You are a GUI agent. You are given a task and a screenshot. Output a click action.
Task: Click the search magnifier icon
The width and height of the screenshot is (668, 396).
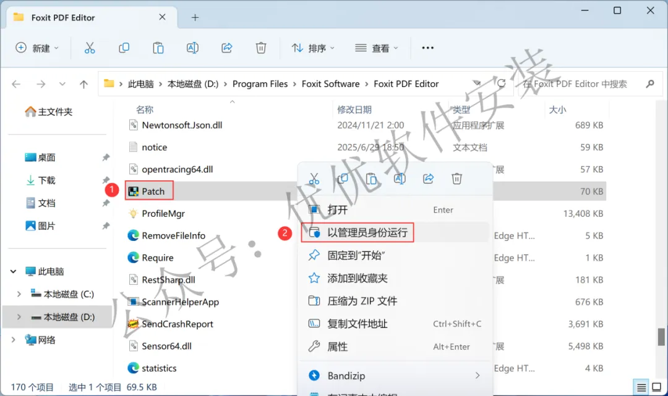649,84
